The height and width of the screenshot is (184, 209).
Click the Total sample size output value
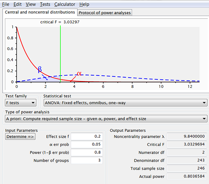[x=187, y=168]
